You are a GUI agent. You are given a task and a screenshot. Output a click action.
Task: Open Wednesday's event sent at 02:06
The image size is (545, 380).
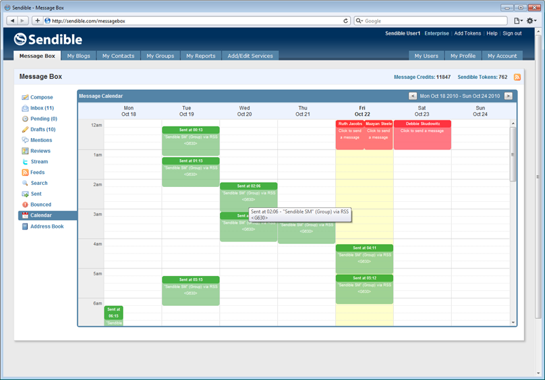click(249, 196)
